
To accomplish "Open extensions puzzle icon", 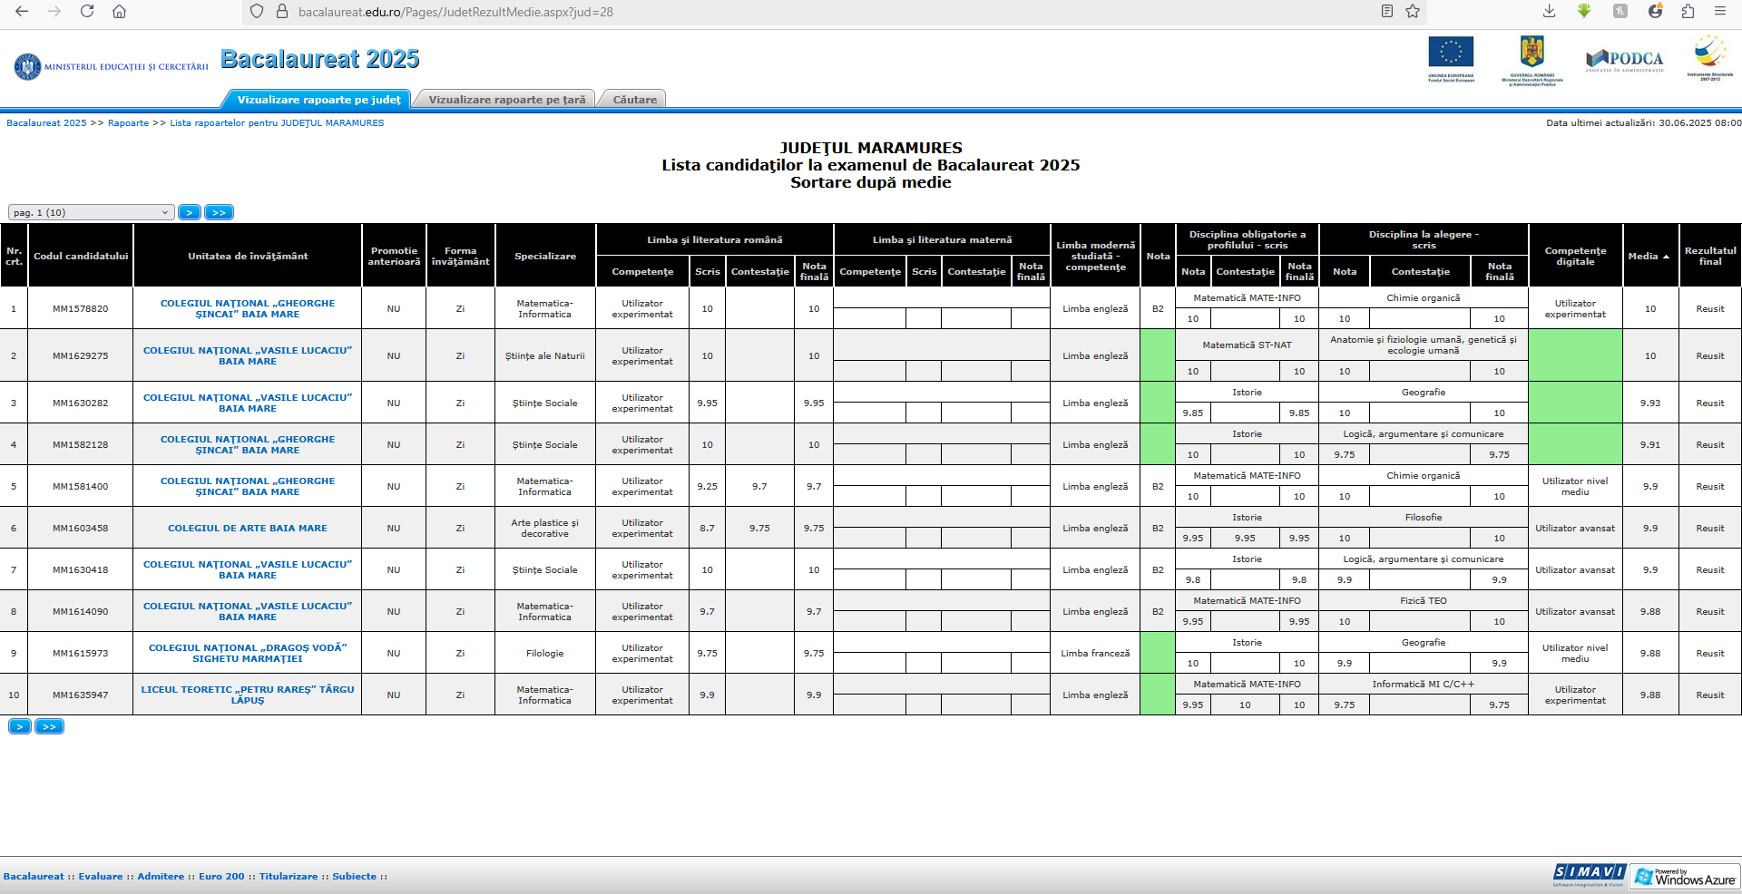I will (1688, 11).
